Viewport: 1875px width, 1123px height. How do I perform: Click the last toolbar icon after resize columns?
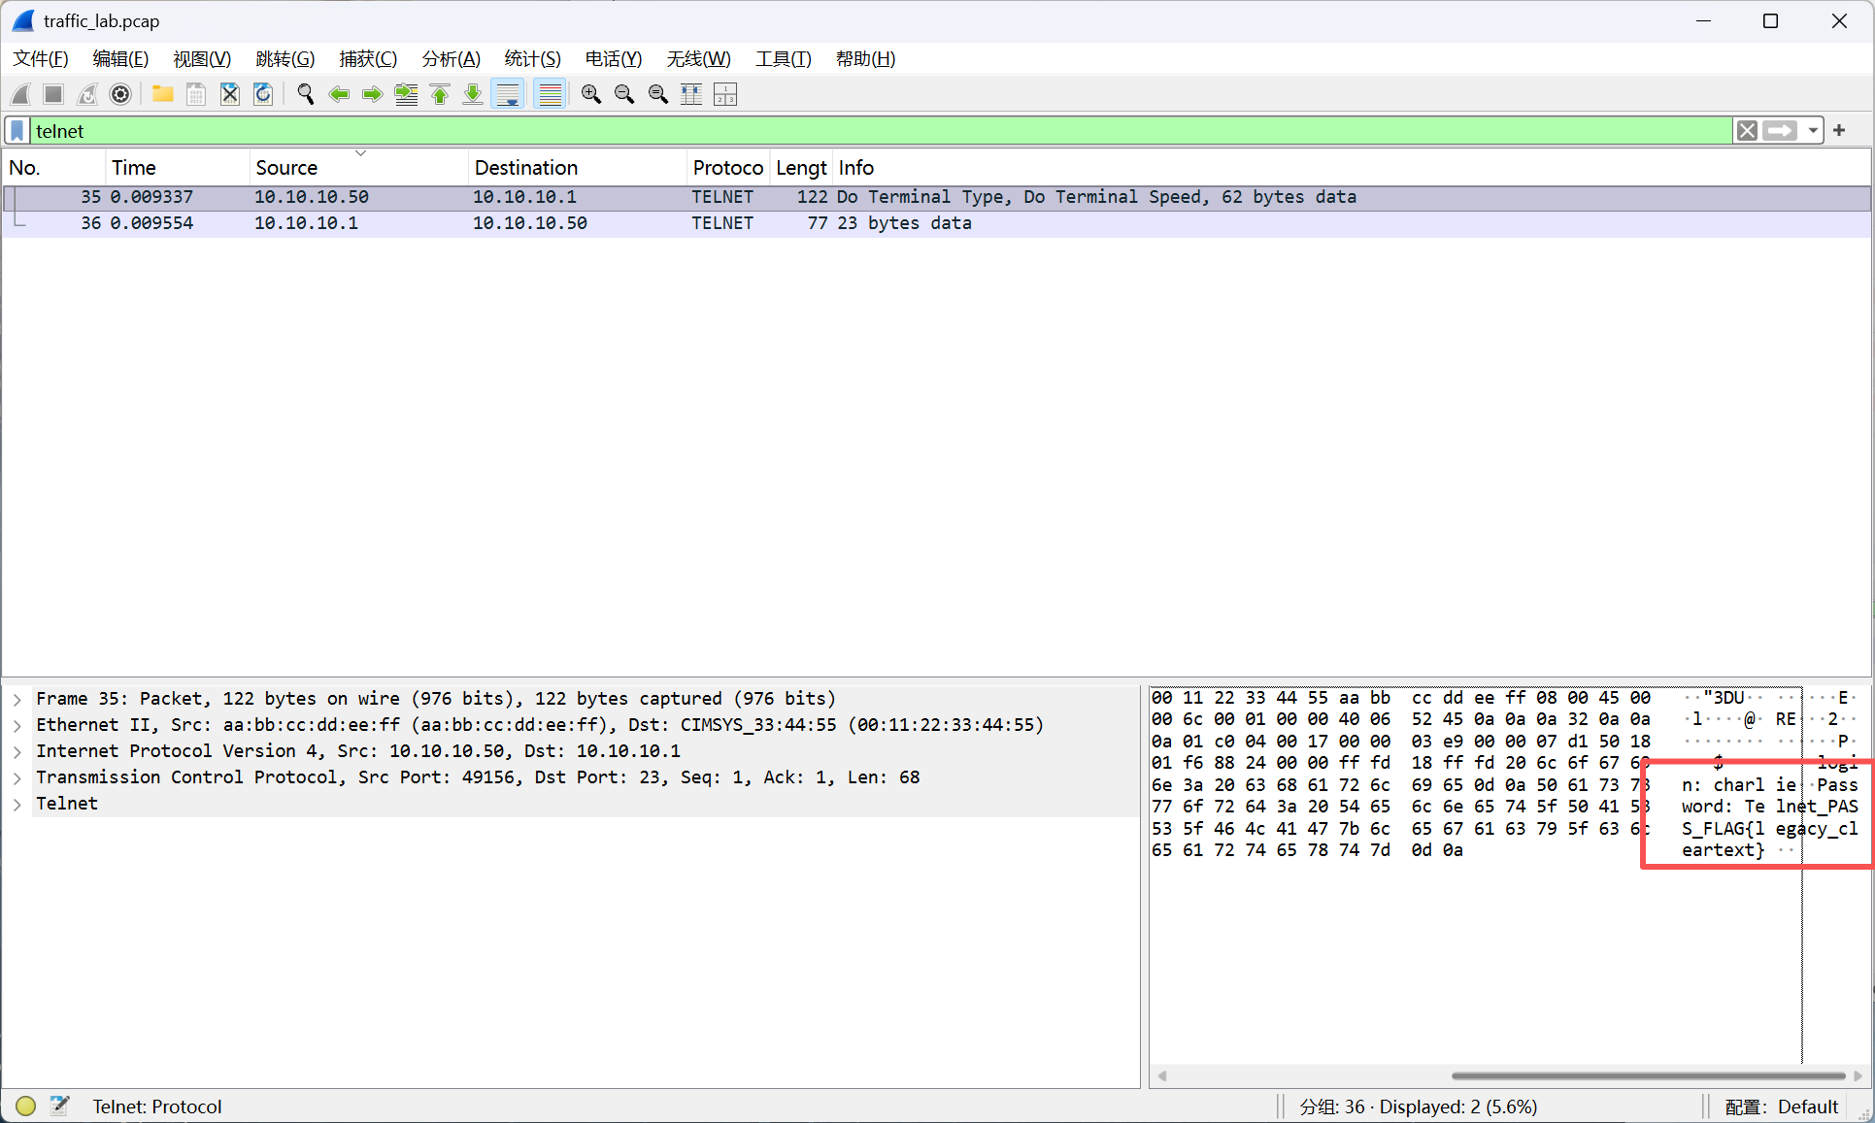pyautogui.click(x=725, y=94)
